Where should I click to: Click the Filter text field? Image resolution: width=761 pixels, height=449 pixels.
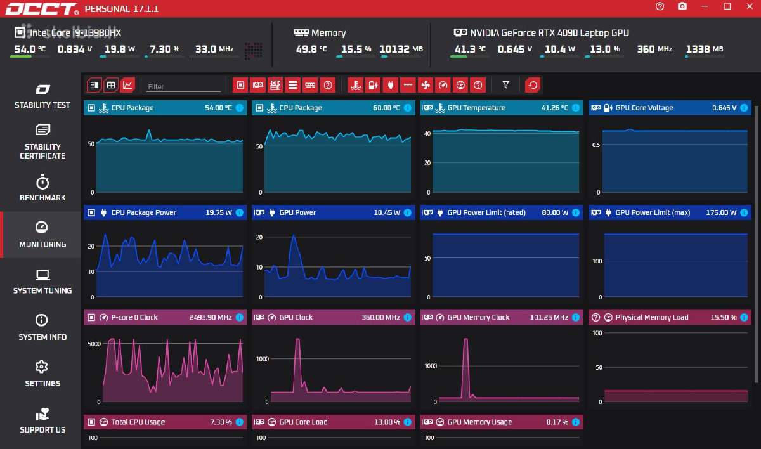point(184,86)
